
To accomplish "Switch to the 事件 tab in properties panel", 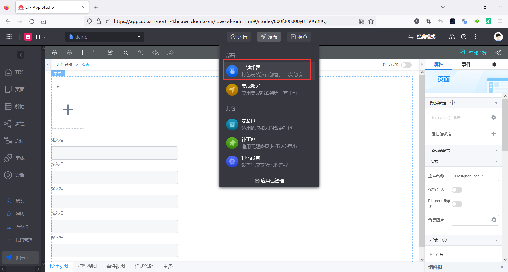I will 466,64.
